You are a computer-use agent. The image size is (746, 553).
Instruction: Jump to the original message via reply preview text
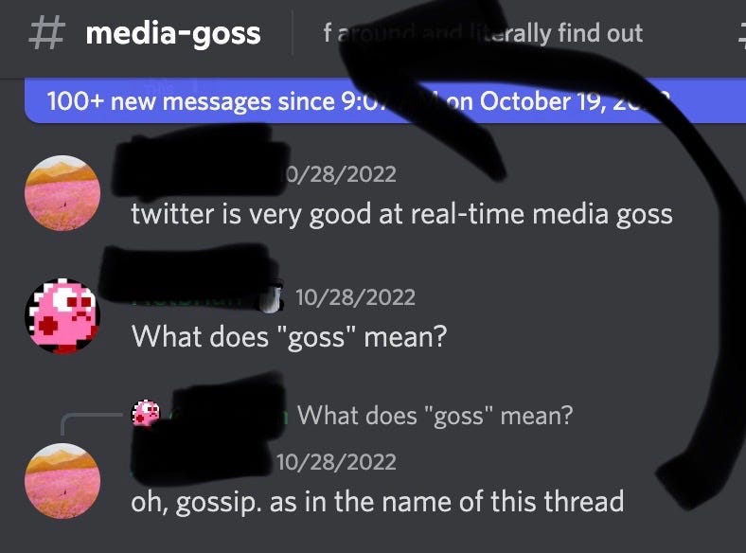point(435,416)
